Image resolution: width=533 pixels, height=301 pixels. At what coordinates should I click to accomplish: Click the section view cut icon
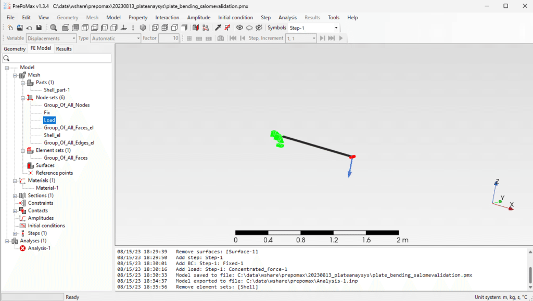coord(196,28)
